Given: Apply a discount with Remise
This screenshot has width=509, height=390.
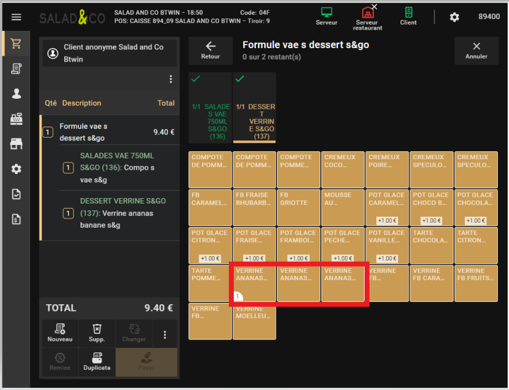Looking at the screenshot, I should coord(60,362).
